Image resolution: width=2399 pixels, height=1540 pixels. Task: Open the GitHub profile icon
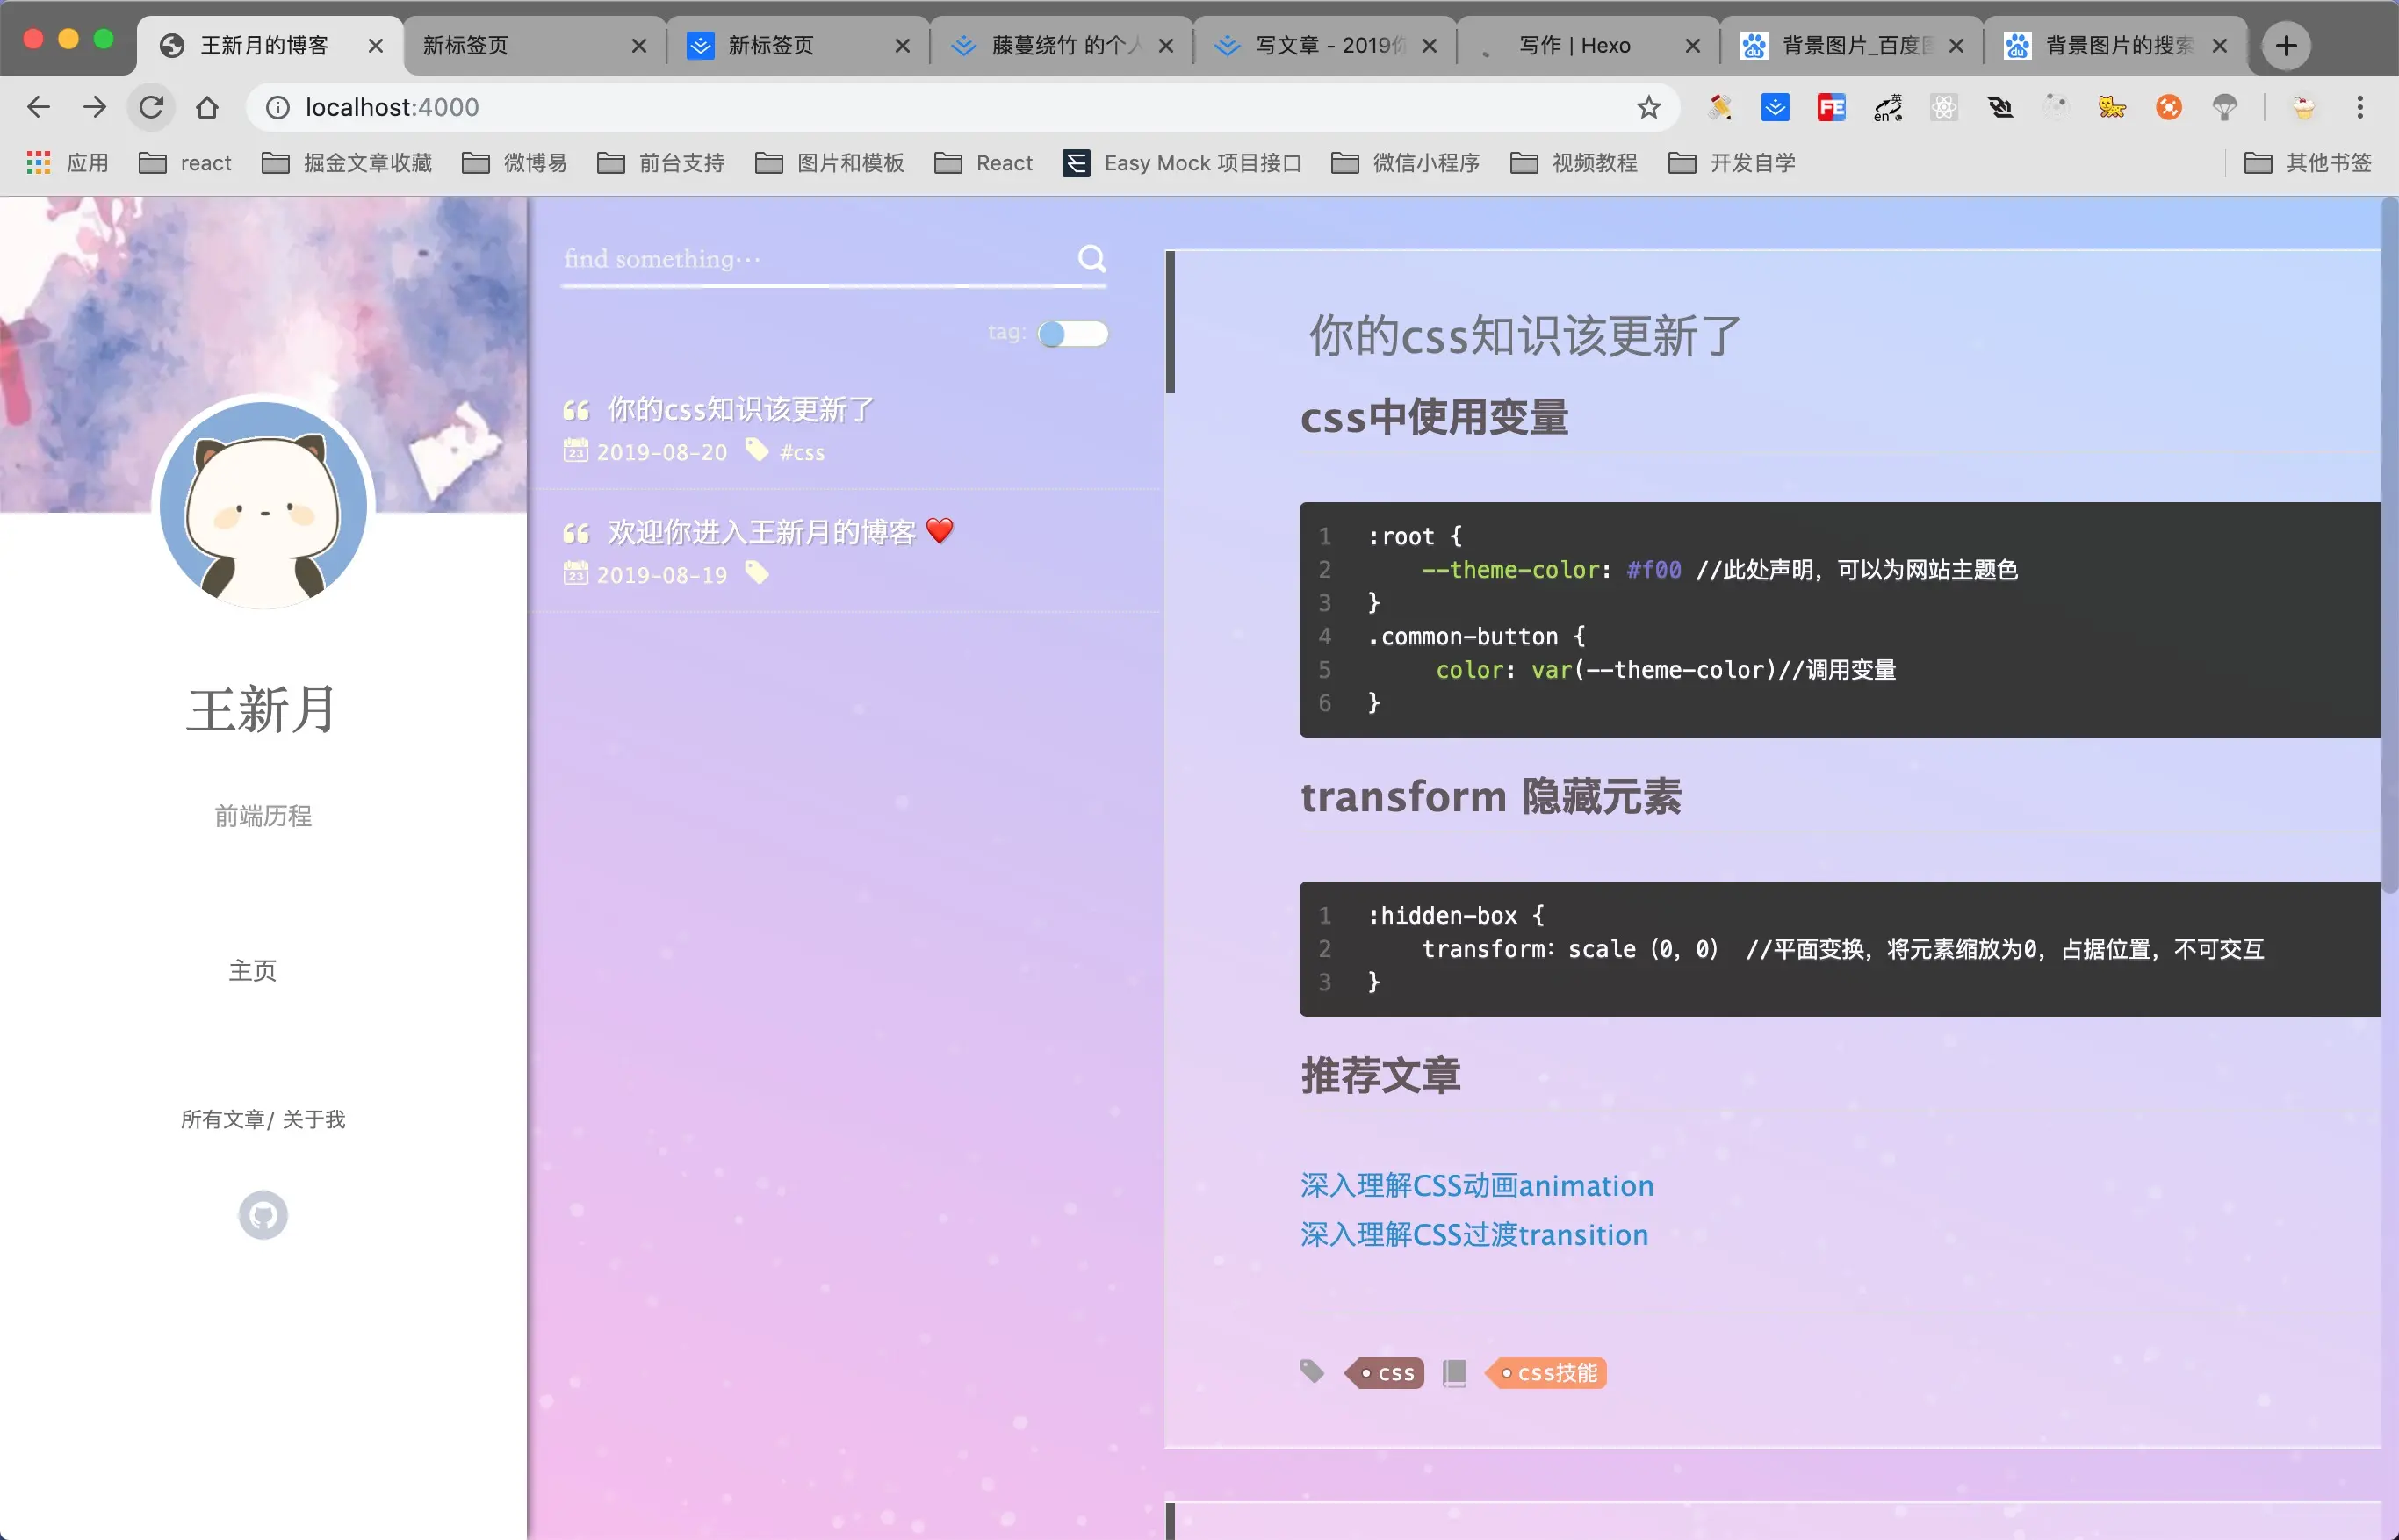click(263, 1215)
